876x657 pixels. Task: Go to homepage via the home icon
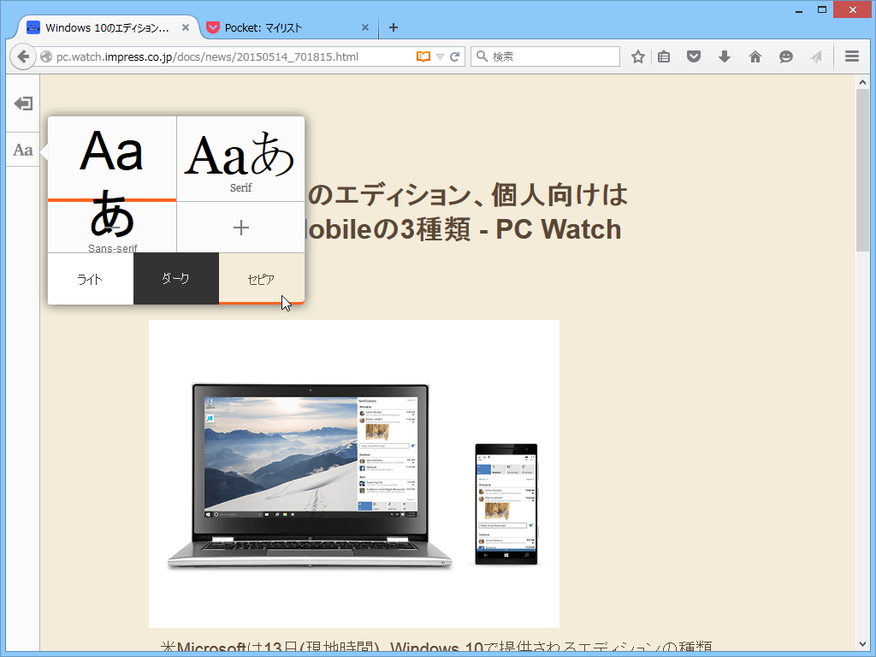click(755, 56)
